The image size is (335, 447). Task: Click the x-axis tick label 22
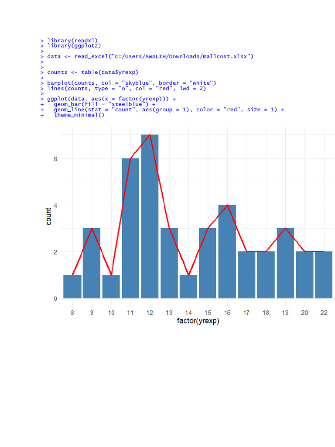(x=324, y=313)
